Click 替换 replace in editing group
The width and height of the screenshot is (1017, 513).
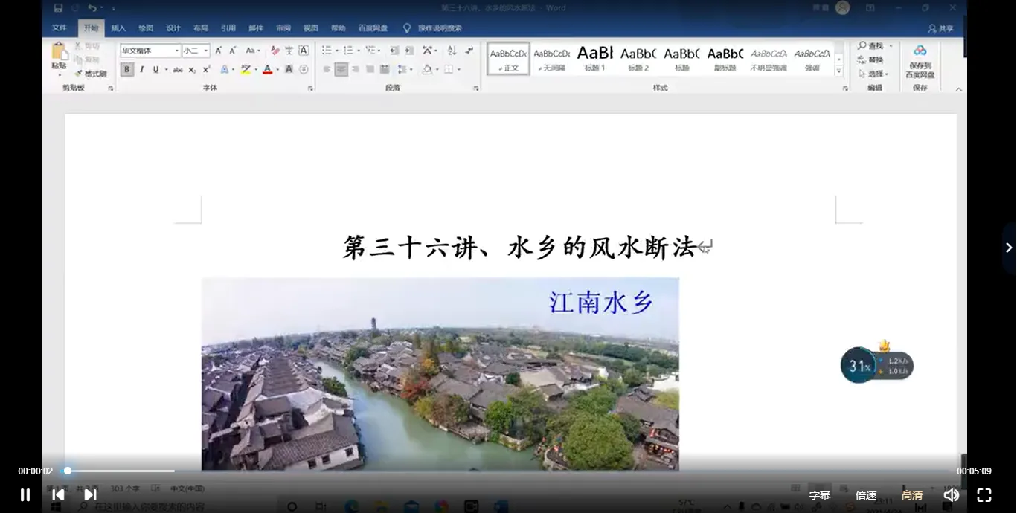pos(871,59)
